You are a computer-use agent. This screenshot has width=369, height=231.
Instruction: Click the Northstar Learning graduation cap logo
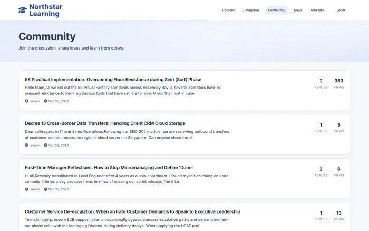click(23, 10)
